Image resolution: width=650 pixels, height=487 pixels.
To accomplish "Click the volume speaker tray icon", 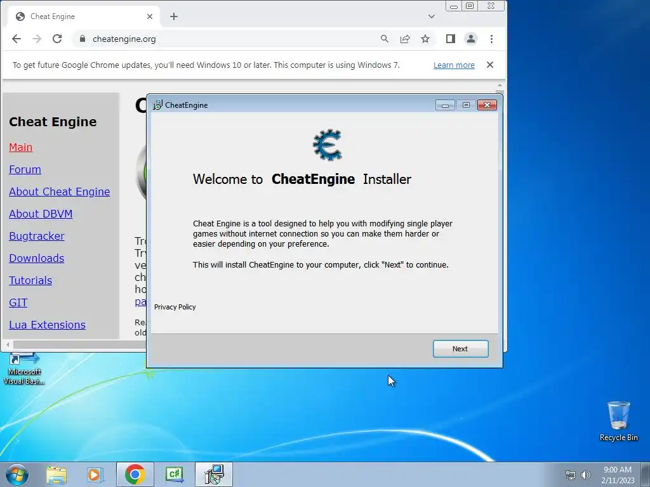I will point(585,475).
